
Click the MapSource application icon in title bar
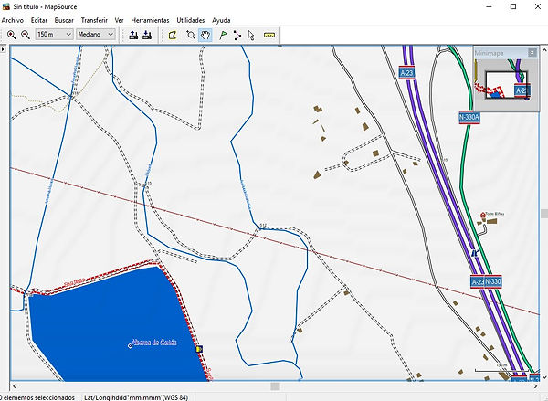click(x=5, y=6)
